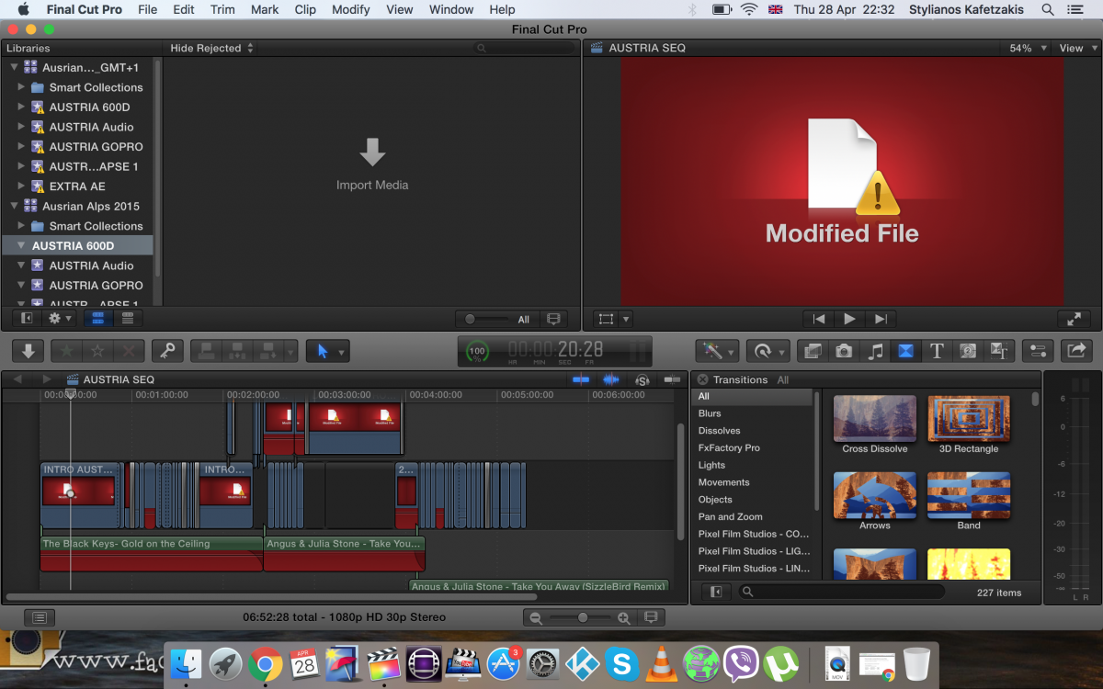Click the timeline zoom-in magnifier
The image size is (1103, 689).
[x=624, y=617]
